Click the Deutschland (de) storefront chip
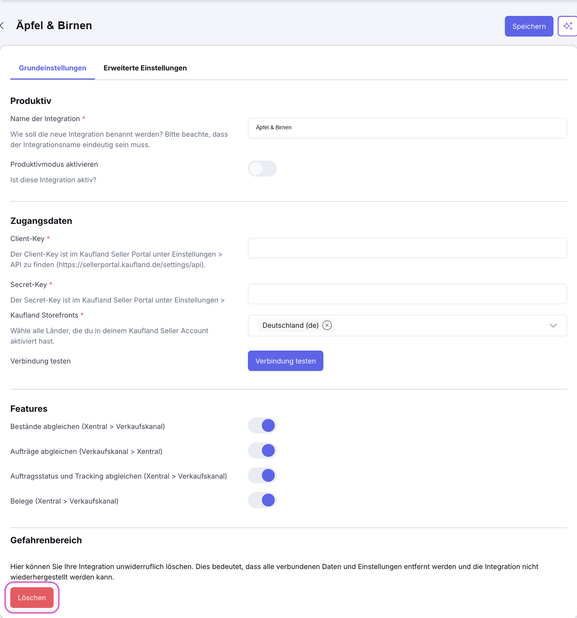The width and height of the screenshot is (577, 618). [x=290, y=325]
